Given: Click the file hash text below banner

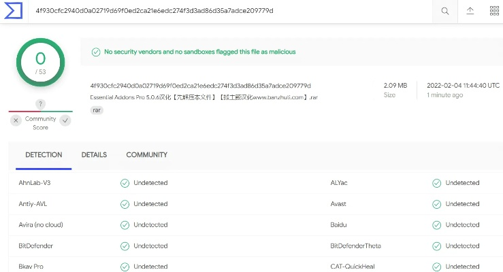Looking at the screenshot, I should pos(200,86).
